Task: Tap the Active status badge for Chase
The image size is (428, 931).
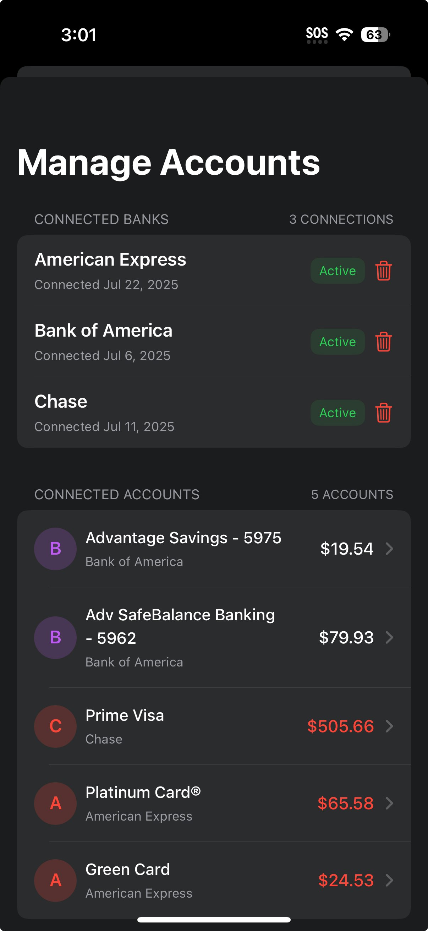Action: [338, 413]
